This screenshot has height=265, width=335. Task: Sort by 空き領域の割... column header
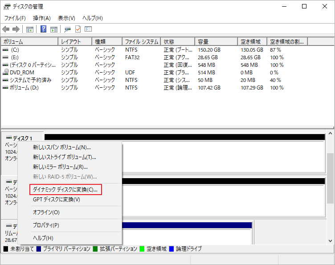coord(288,41)
